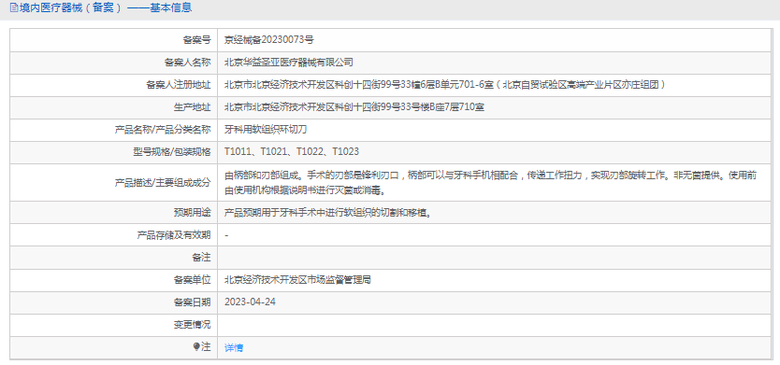Click the 产品名称/产品分类名称 label
Screen dimensions: 780x365
point(163,130)
